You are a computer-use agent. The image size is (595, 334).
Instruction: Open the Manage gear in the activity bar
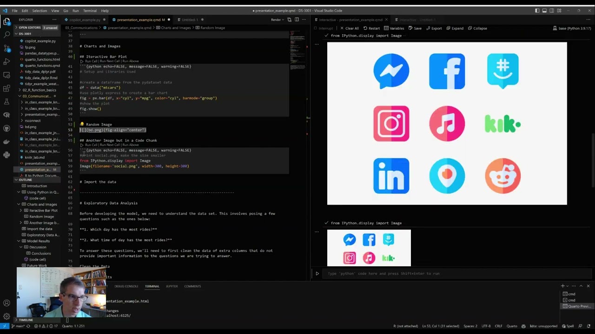(x=7, y=316)
